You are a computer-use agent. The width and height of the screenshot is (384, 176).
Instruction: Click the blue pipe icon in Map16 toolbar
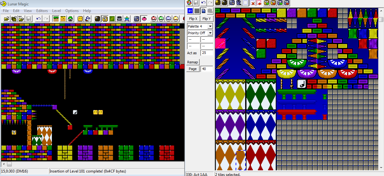[239, 3]
